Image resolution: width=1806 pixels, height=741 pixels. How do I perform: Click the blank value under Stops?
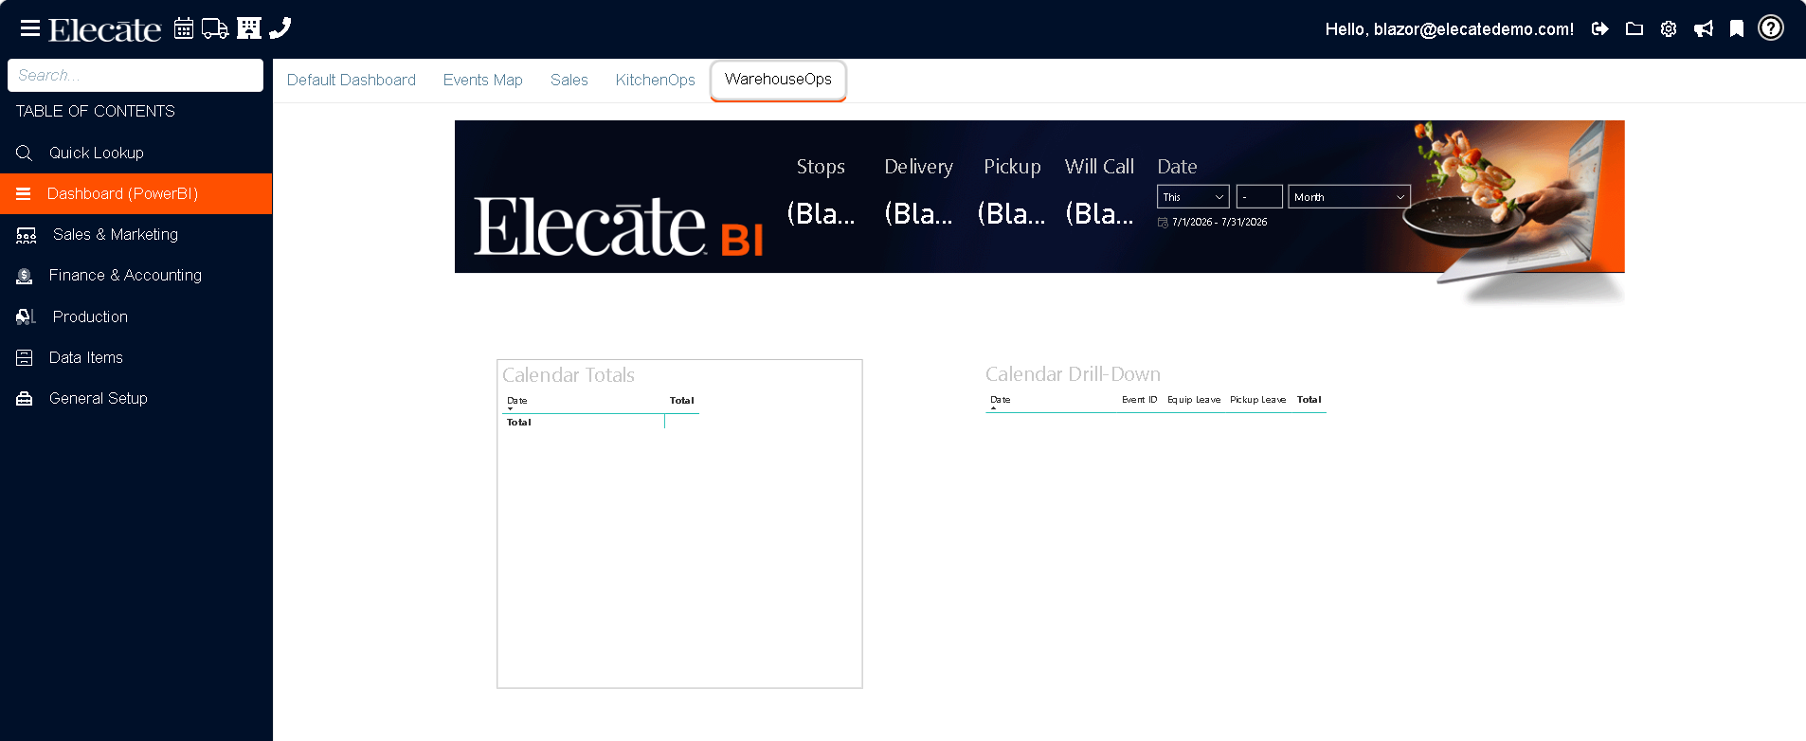pyautogui.click(x=821, y=214)
